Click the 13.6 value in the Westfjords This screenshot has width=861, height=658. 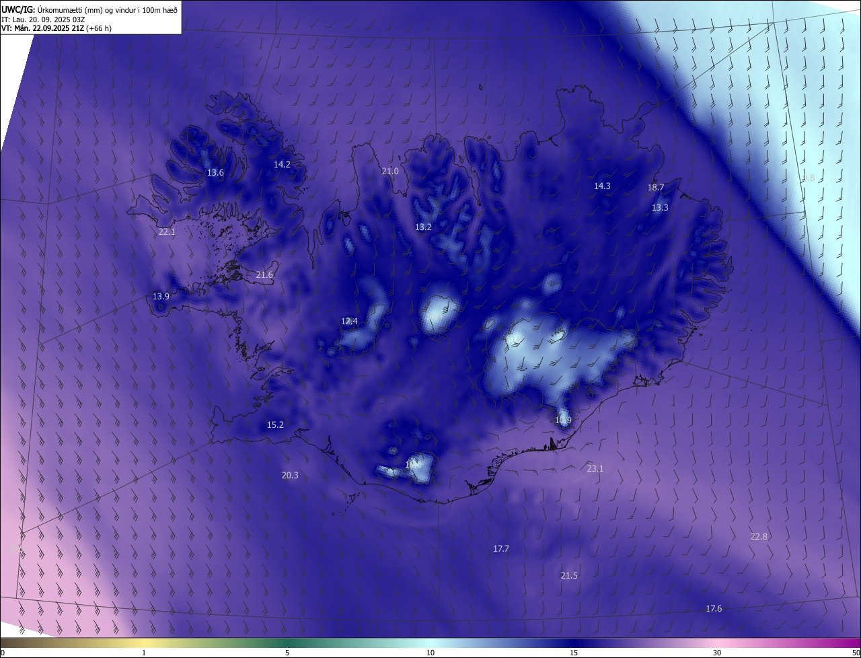215,173
